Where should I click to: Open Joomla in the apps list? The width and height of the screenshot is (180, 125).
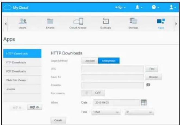22,89
